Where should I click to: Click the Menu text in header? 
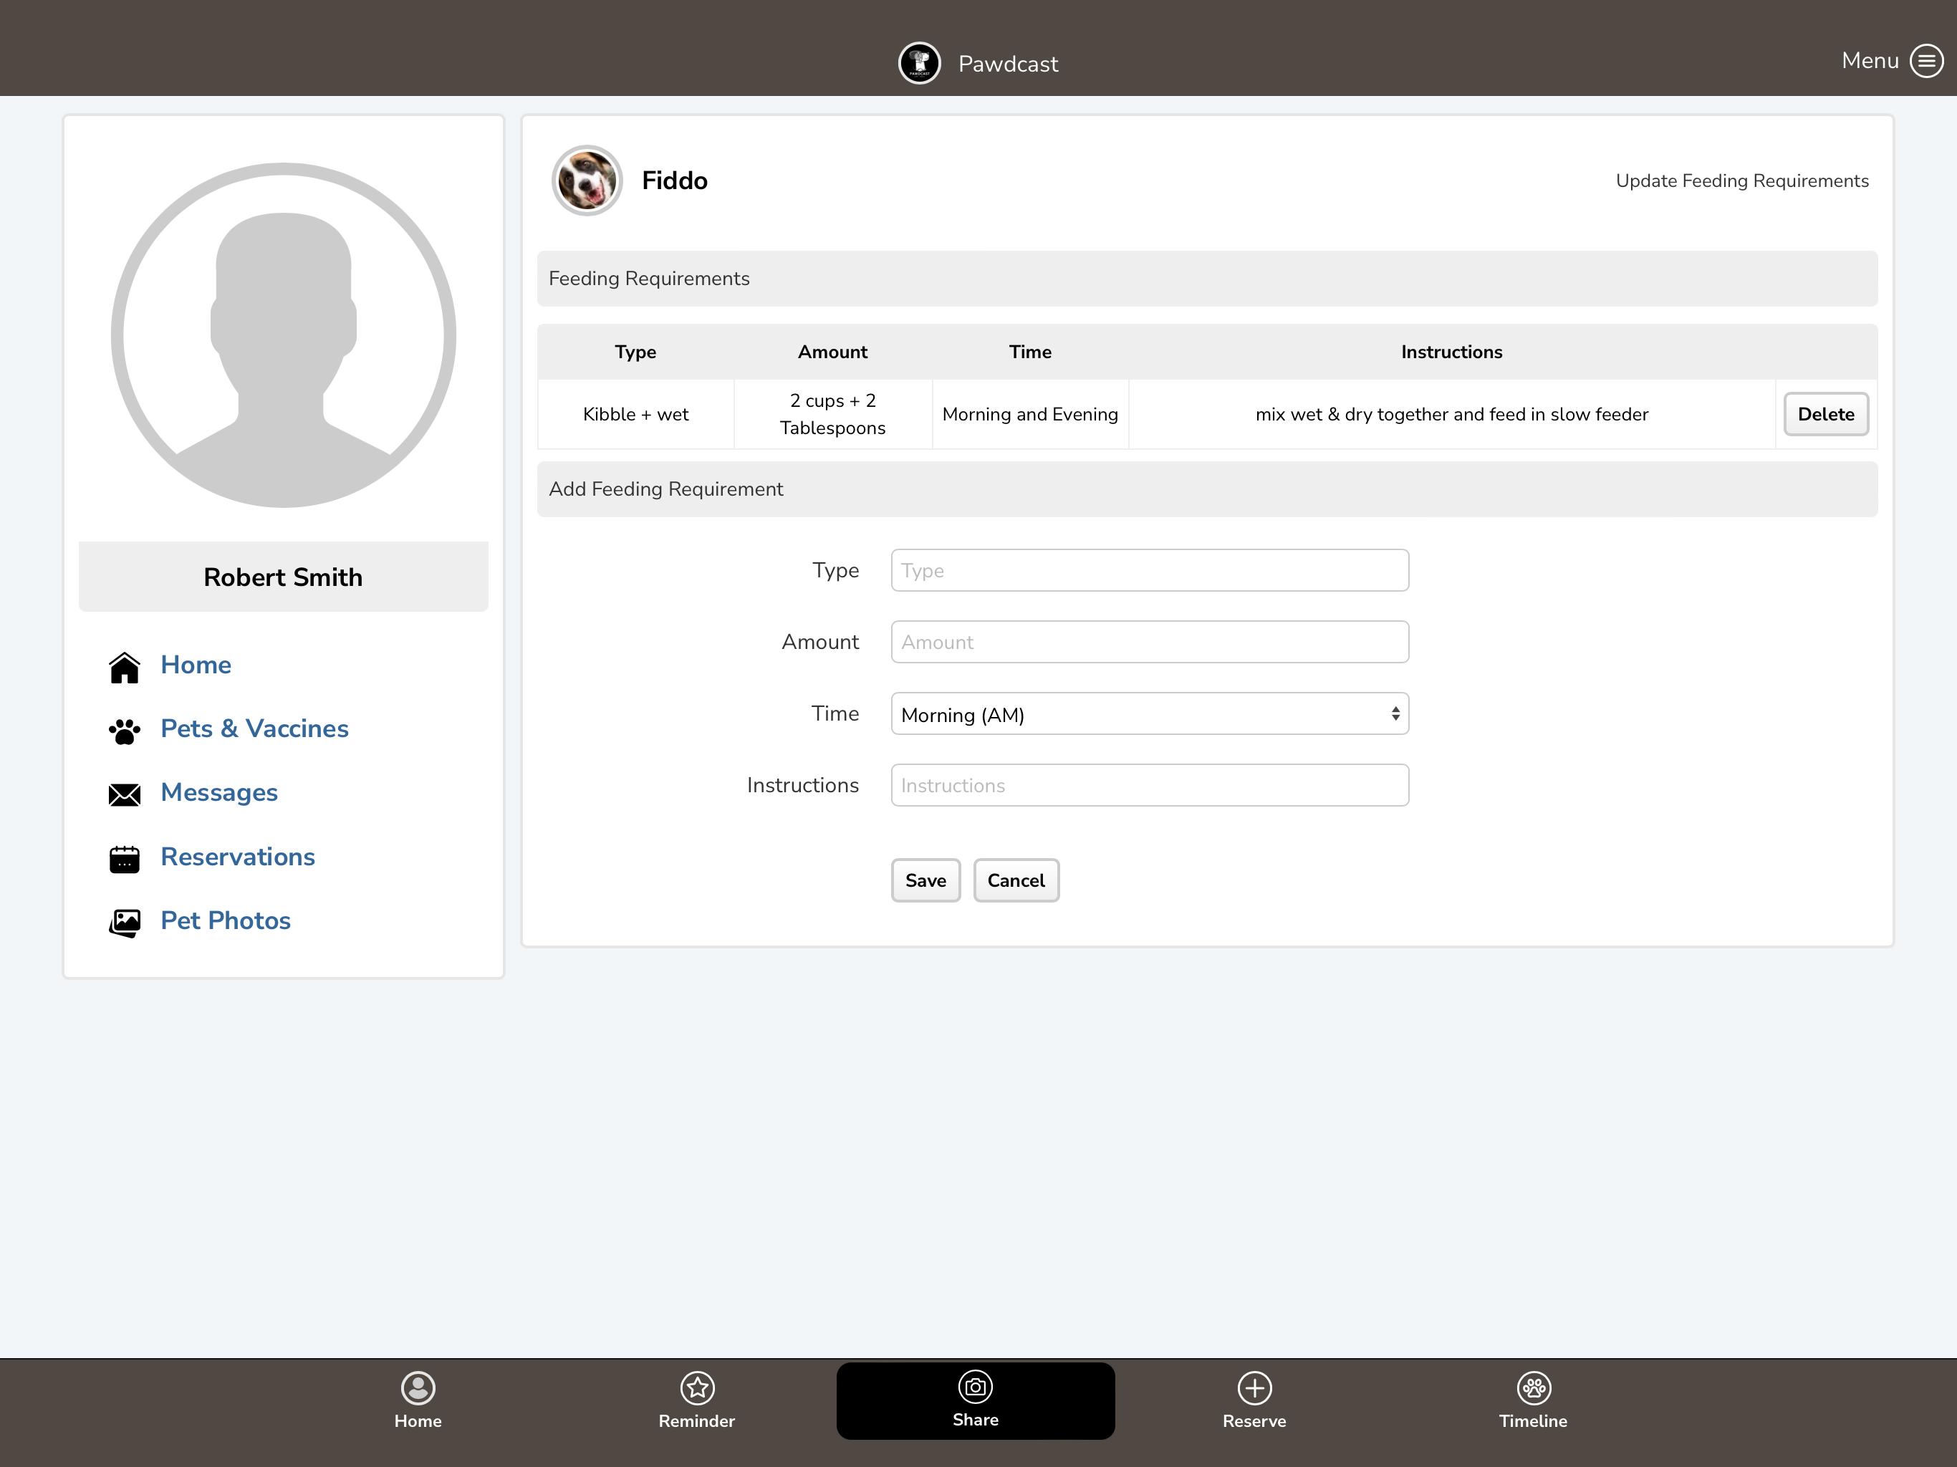click(x=1870, y=60)
